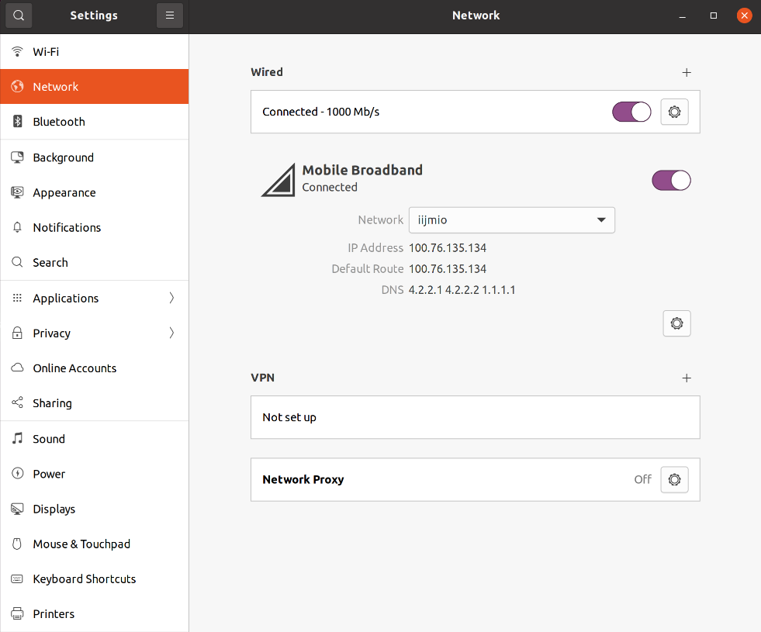
Task: Click the search icon in Settings header
Action: (x=19, y=16)
